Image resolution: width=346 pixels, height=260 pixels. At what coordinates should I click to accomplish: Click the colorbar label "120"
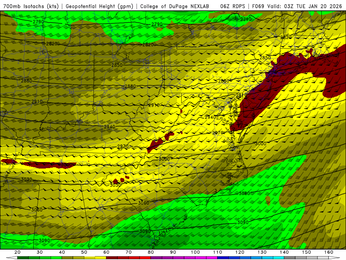point(240,252)
